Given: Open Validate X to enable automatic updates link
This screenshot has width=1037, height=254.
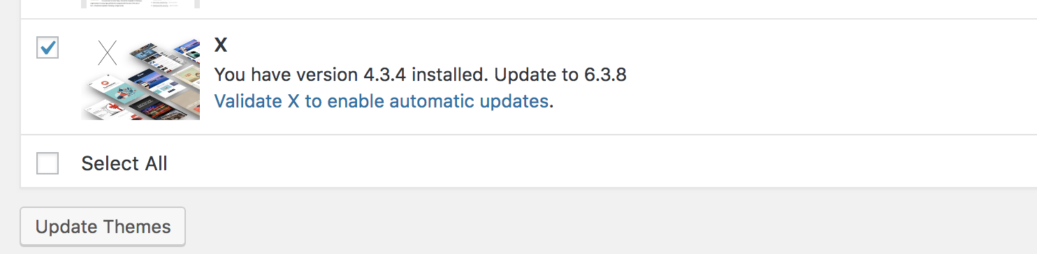Looking at the screenshot, I should point(382,101).
